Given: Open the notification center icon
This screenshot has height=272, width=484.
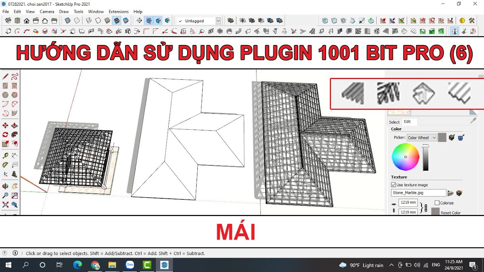Looking at the screenshot, I should pos(473,265).
